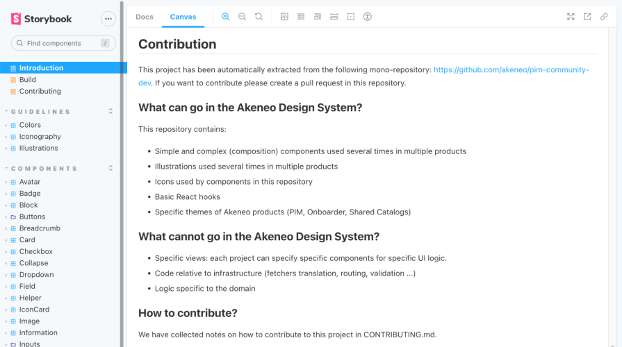Copy the canvas link
Screen dimensions: 622x347
[604, 17]
